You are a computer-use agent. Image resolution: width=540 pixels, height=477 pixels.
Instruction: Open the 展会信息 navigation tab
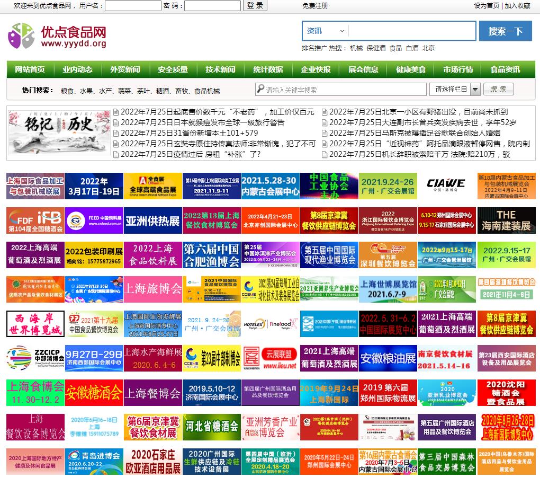pos(363,69)
